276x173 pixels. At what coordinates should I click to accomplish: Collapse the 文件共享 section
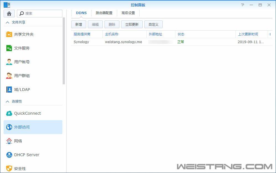(x=7, y=22)
